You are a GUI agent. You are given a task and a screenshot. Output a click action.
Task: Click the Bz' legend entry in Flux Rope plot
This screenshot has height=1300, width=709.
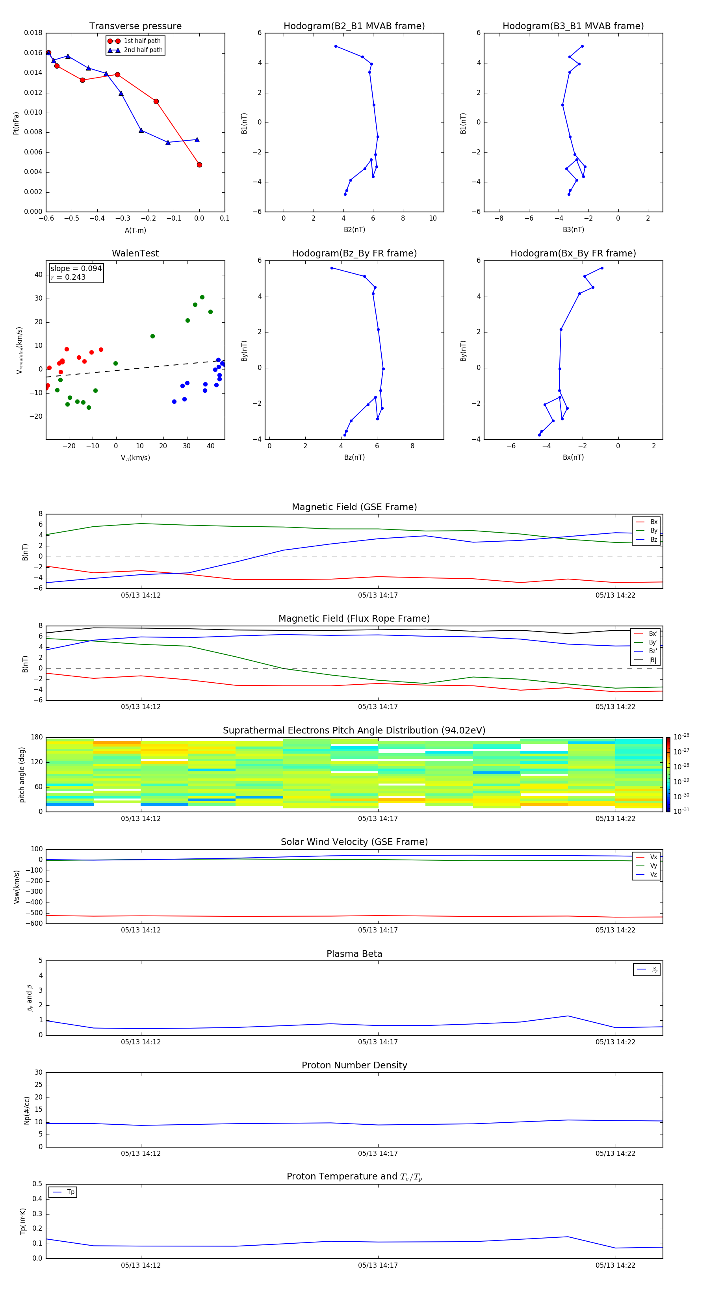(646, 651)
